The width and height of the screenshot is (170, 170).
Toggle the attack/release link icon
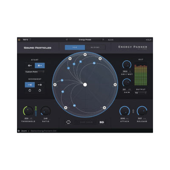click(133, 111)
